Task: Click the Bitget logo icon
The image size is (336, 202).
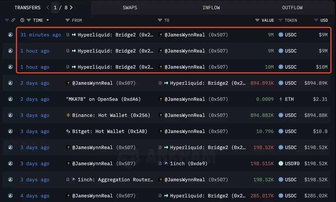Action: 68,131
